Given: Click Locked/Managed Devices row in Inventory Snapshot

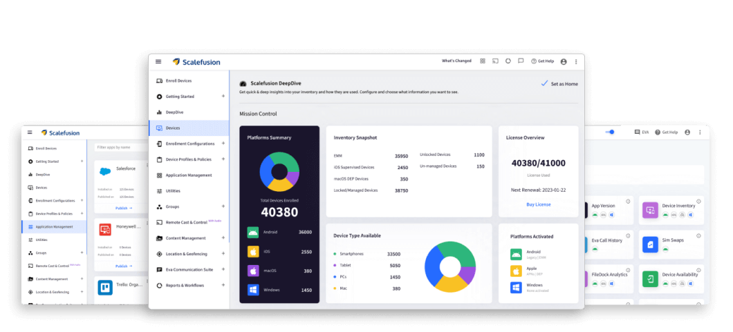Looking at the screenshot, I should [371, 191].
